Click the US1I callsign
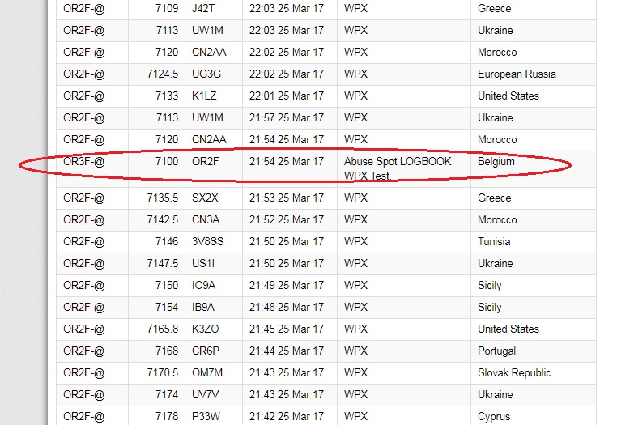The height and width of the screenshot is (425, 634). click(x=202, y=263)
